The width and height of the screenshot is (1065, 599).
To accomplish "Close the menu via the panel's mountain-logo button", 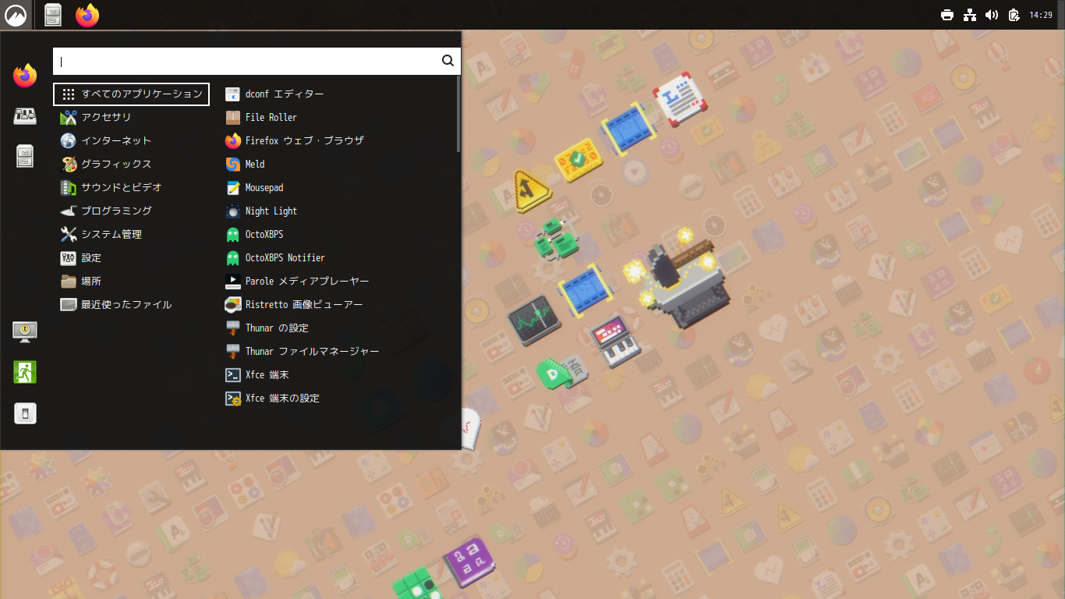I will coord(16,15).
